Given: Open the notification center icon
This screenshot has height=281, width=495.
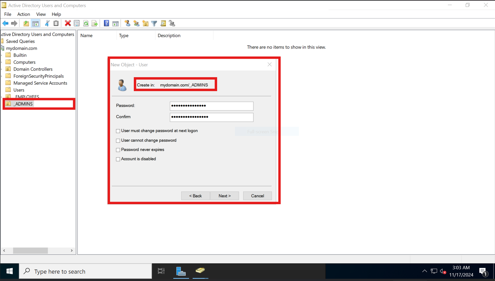Looking at the screenshot, I should tap(483, 271).
